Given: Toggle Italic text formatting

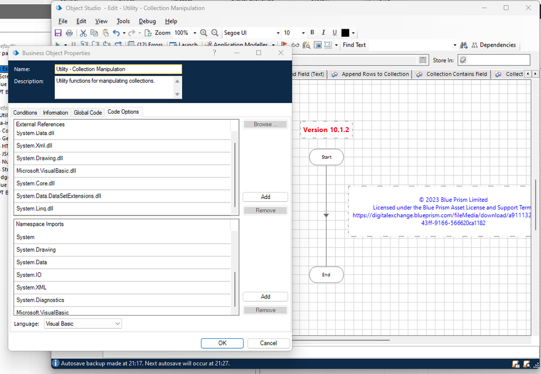Looking at the screenshot, I should point(323,33).
